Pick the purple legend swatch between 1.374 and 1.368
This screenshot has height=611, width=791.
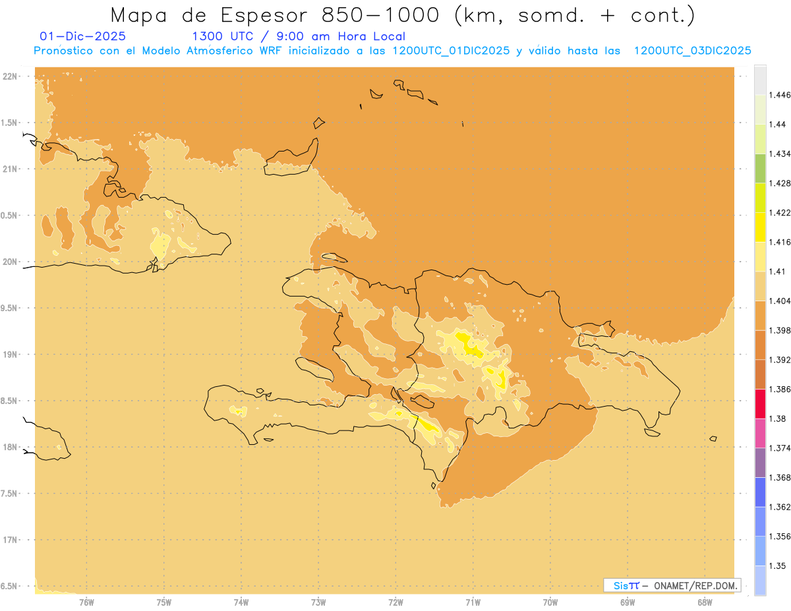760,463
